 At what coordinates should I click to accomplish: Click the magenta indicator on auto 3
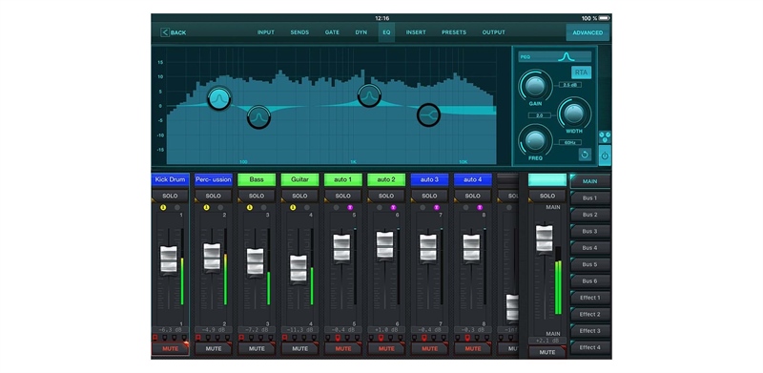pyautogui.click(x=437, y=207)
